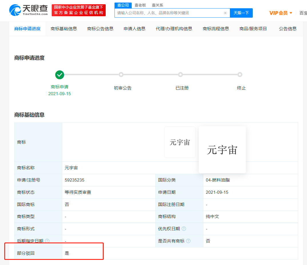The height and width of the screenshot is (265, 307).
Task: Switch to 商标基础信息 tab
Action: click(x=64, y=29)
